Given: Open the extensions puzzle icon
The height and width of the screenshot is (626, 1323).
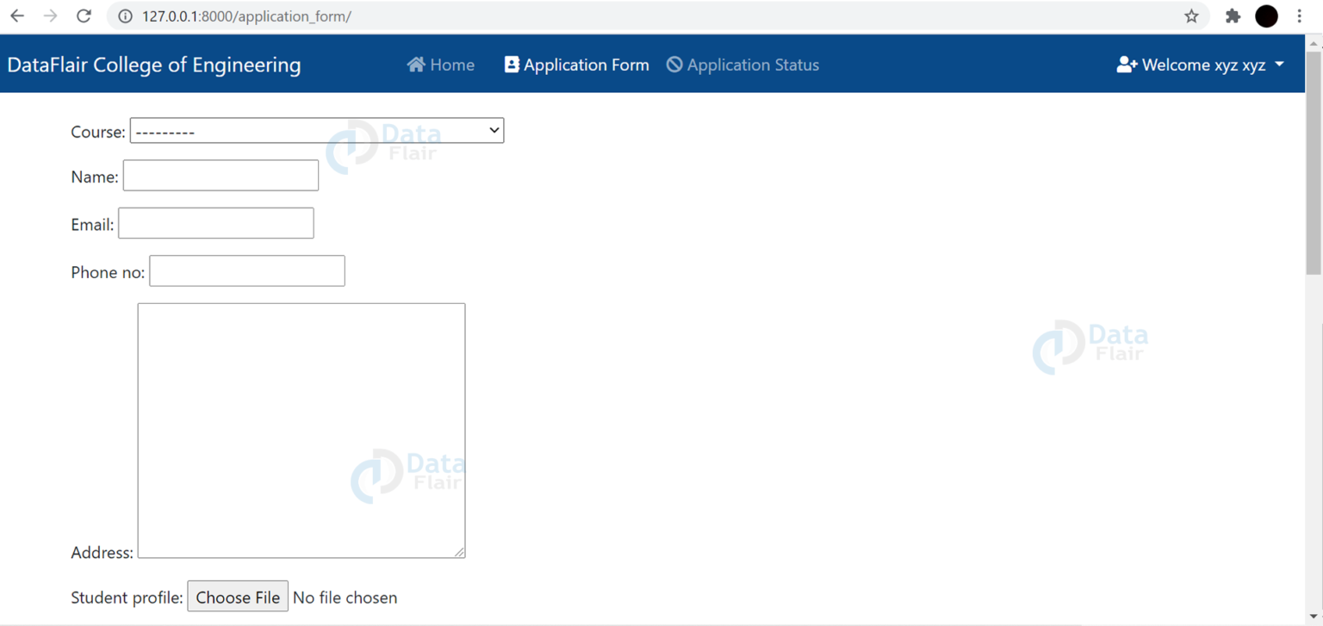Looking at the screenshot, I should (1233, 16).
